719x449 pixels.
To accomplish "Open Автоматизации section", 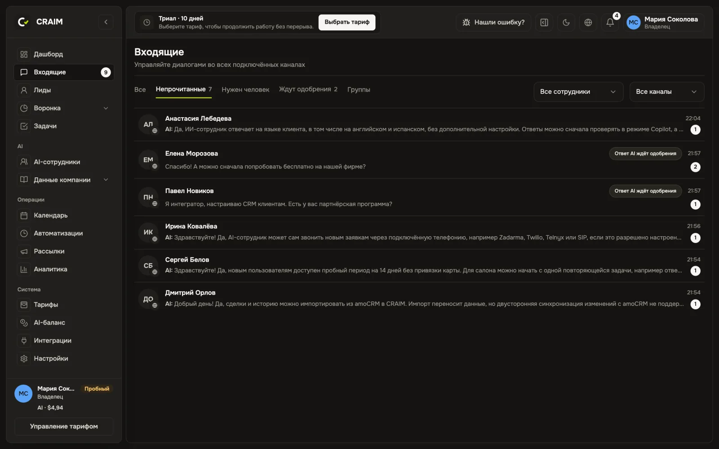I will point(64,233).
